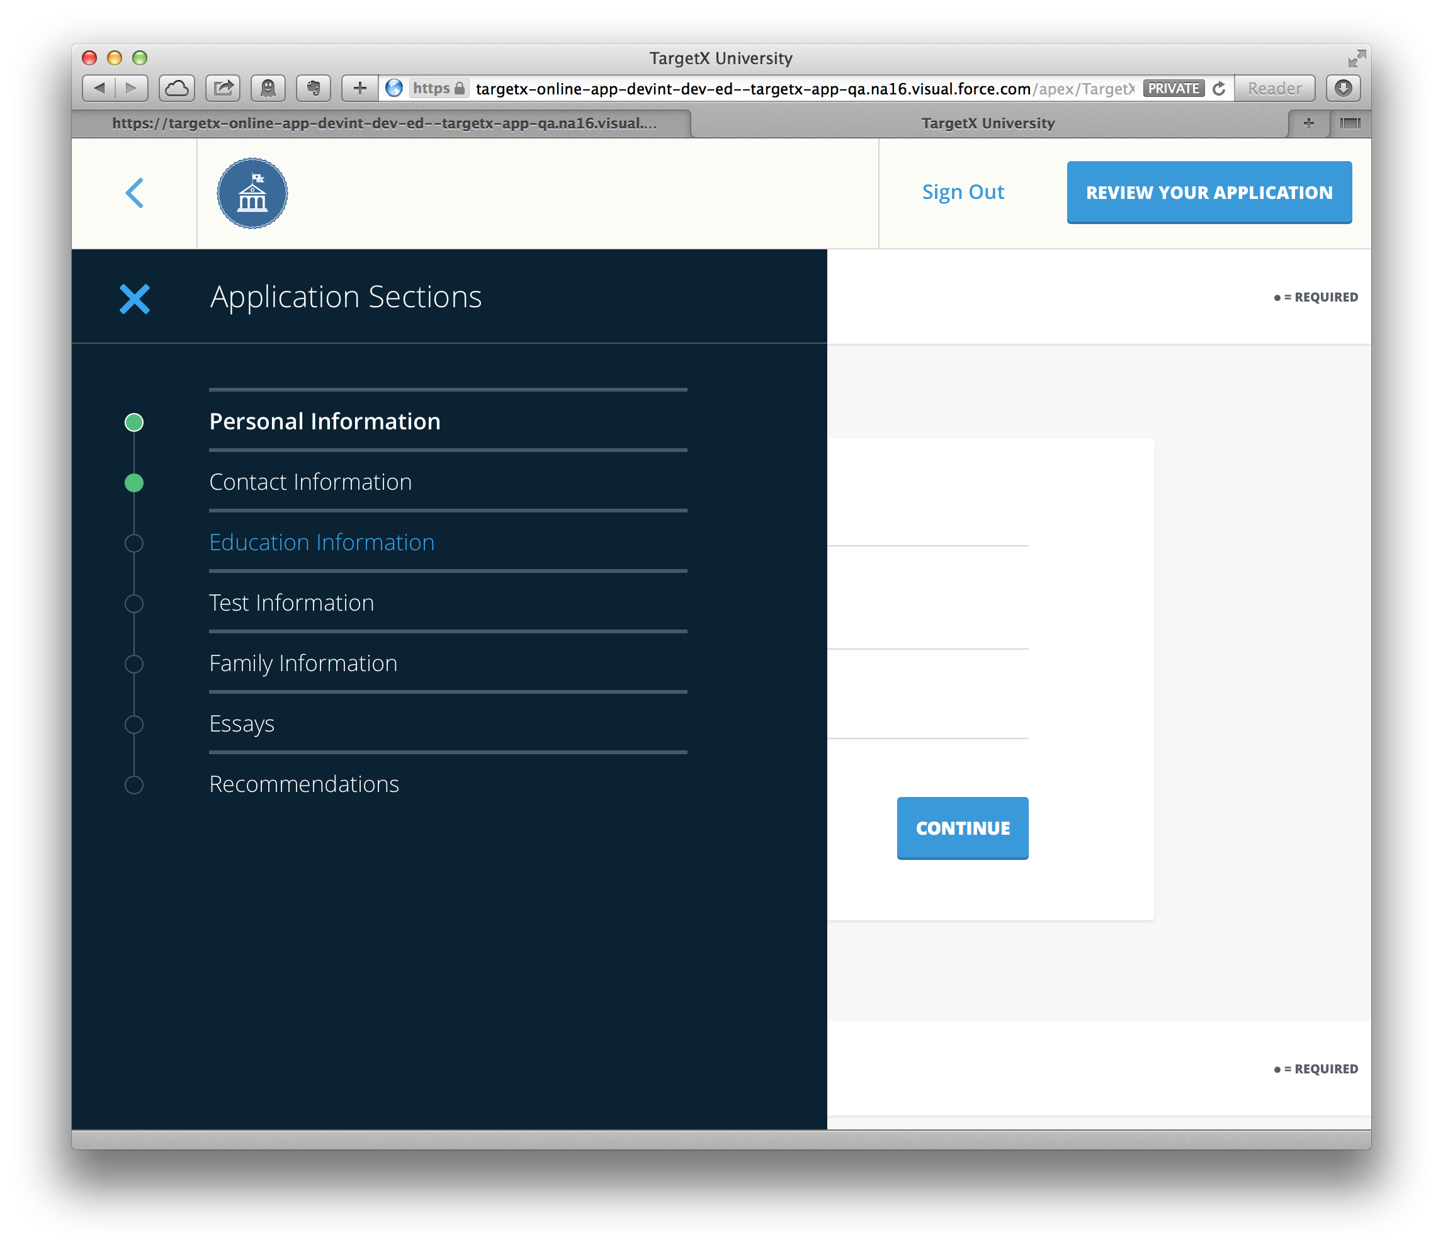This screenshot has height=1249, width=1443.
Task: Click the REVIEW YOUR APPLICATION button
Action: pyautogui.click(x=1209, y=191)
